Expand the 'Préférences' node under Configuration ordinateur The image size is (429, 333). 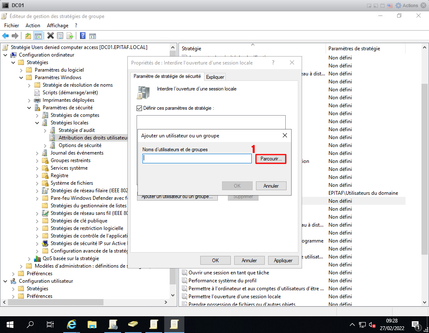(x=21, y=274)
